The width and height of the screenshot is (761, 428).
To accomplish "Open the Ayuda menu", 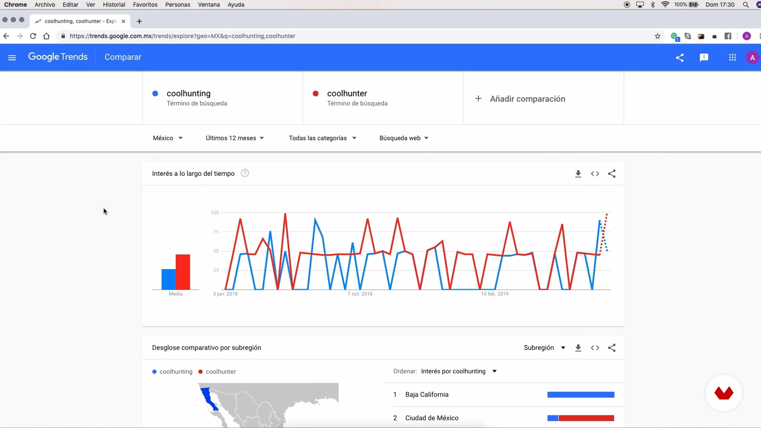I will tap(236, 5).
